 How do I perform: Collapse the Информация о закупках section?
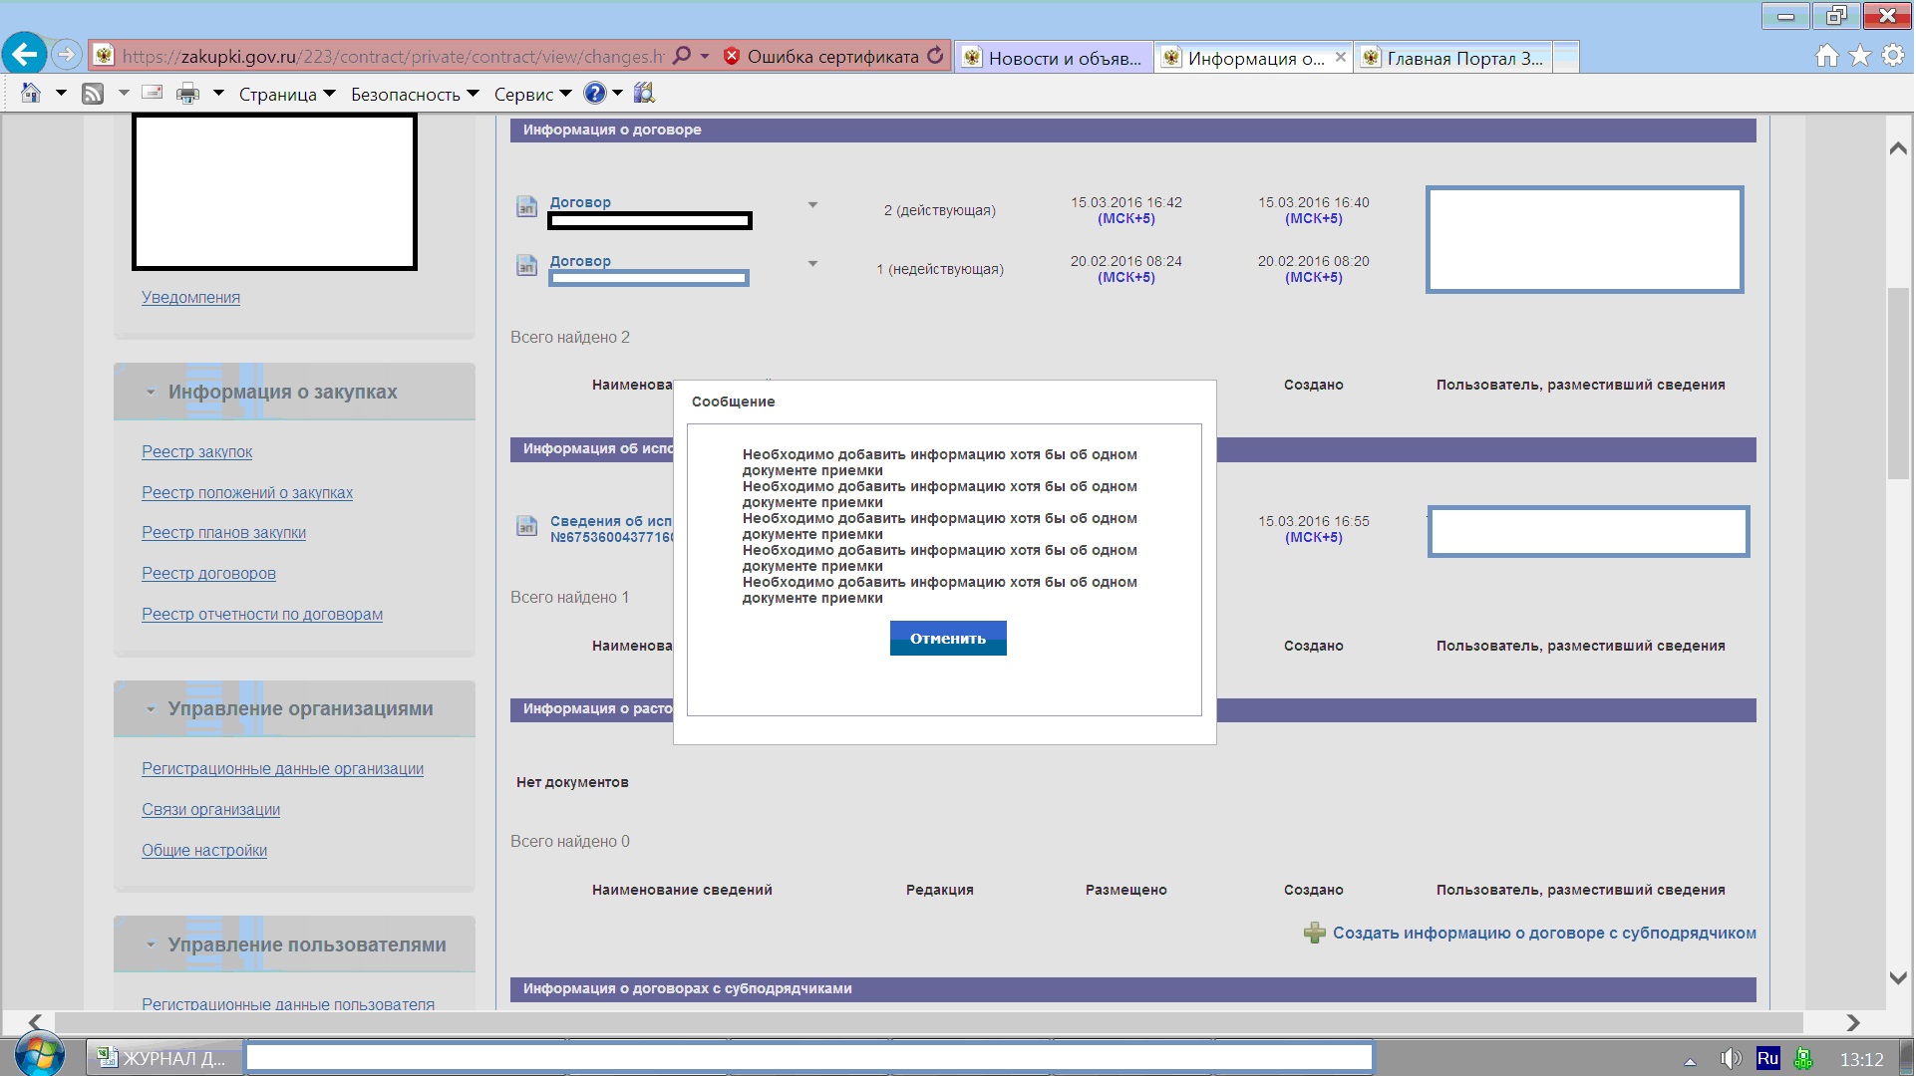[x=151, y=393]
